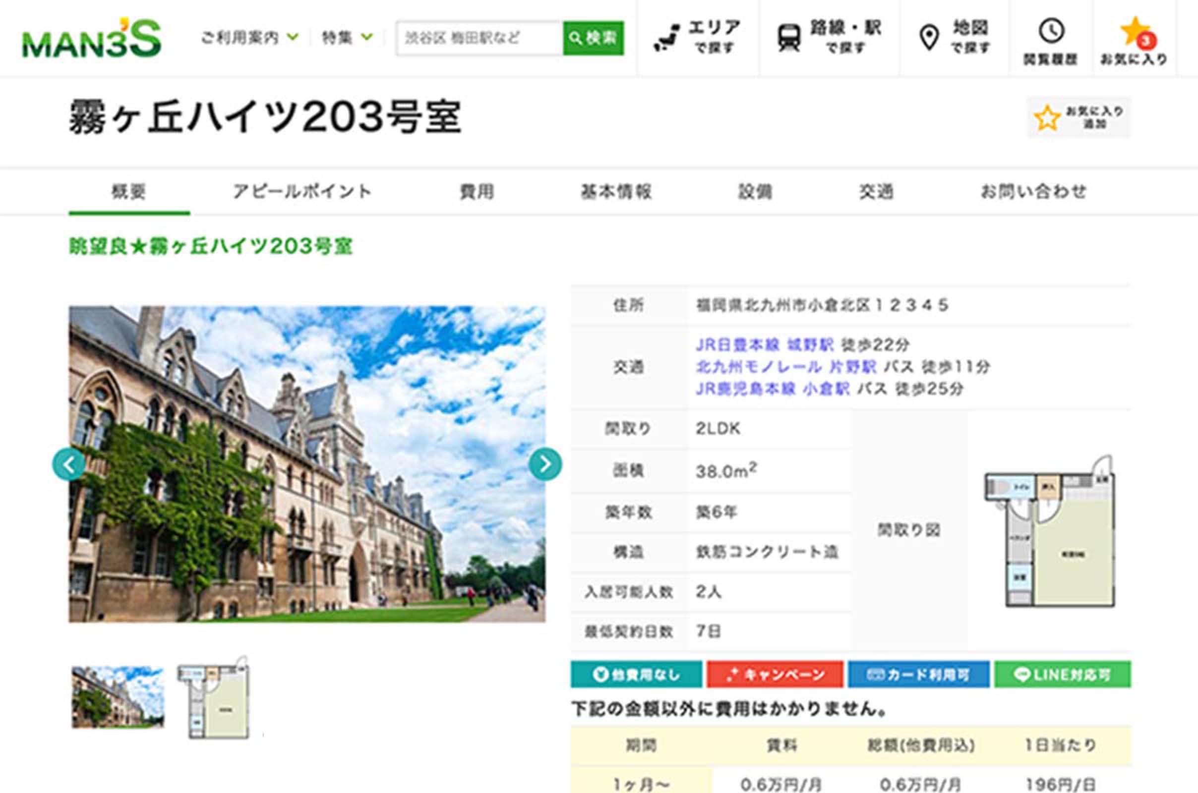
Task: Select the 概要 tab
Action: pyautogui.click(x=129, y=192)
